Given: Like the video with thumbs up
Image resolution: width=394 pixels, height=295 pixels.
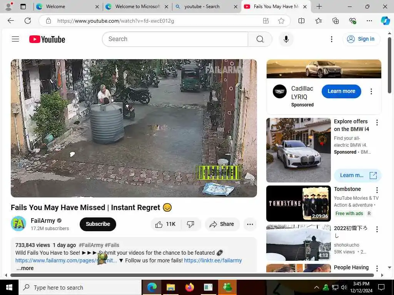Looking at the screenshot, I should pos(165,224).
